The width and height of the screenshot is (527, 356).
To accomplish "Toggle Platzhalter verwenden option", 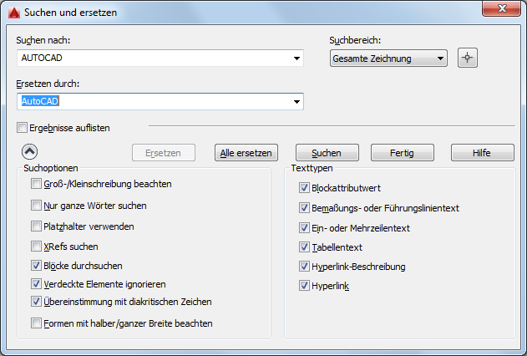I will point(36,226).
